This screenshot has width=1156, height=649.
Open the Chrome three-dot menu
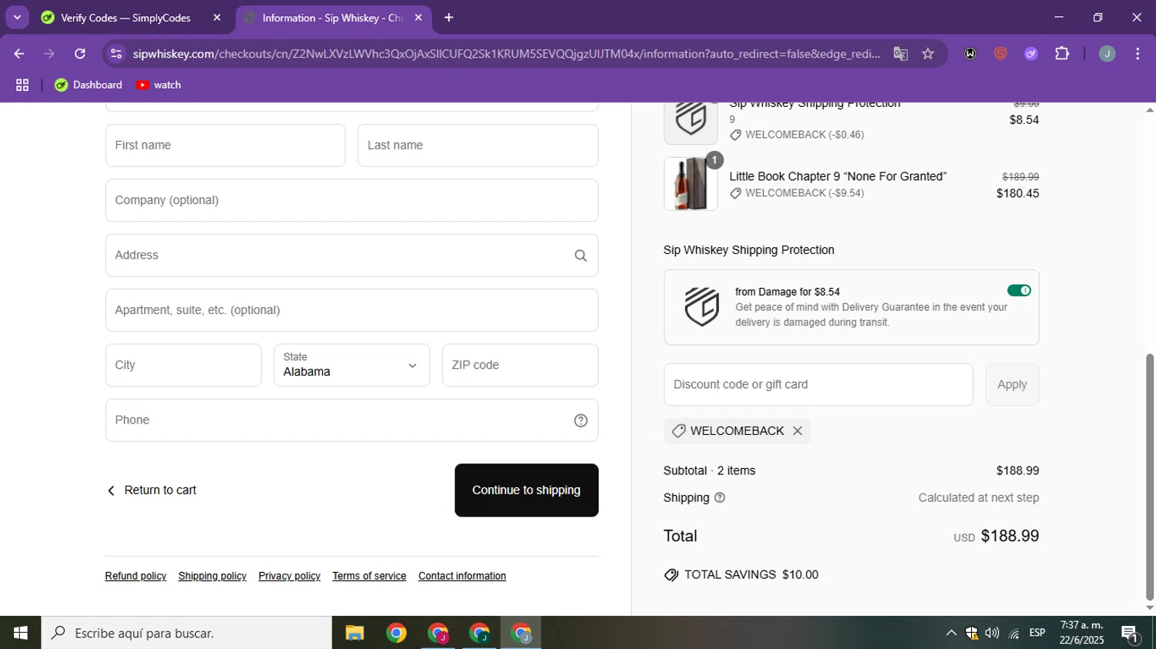coord(1138,54)
